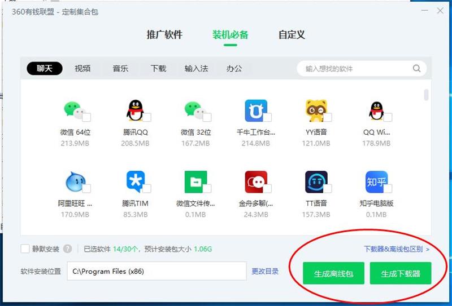
Task: Tick the checkbox on 微信 64位
Action: [x=86, y=117]
